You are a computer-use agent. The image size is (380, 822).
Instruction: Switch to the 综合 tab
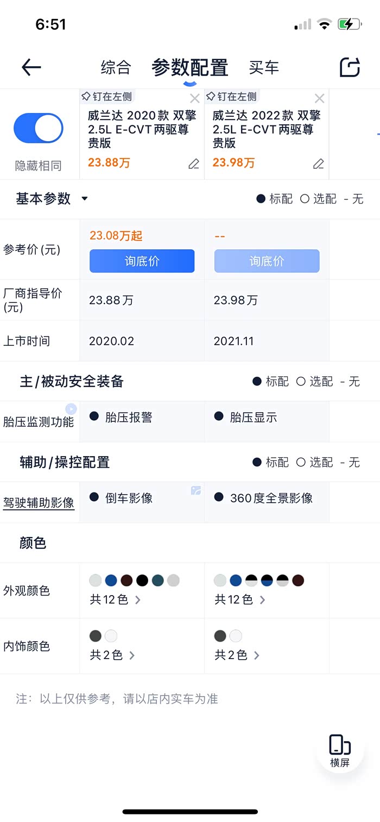click(116, 67)
